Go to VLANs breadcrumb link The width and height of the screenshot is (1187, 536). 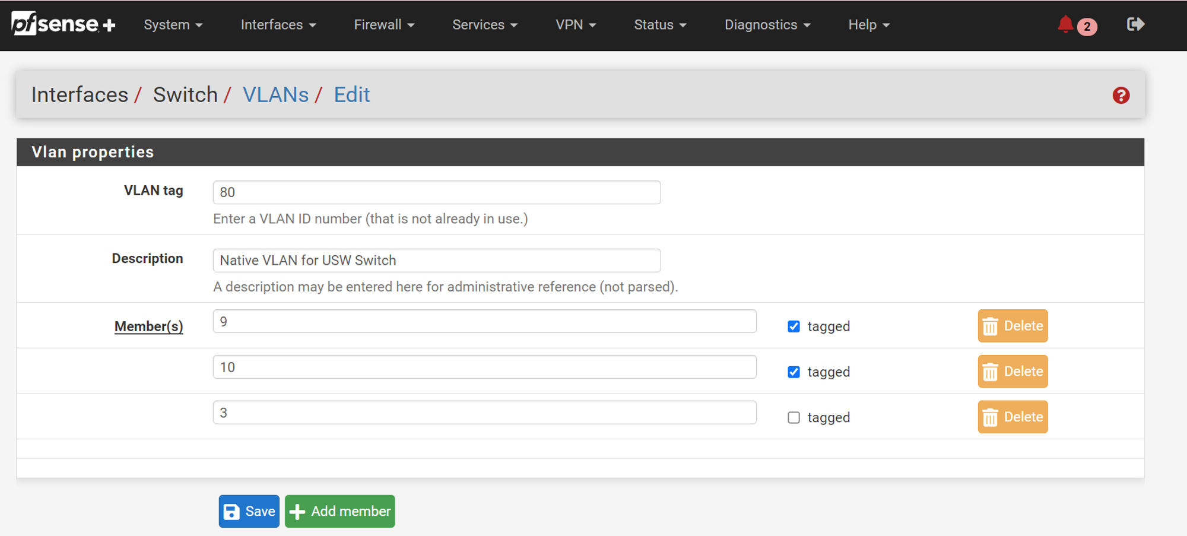click(275, 95)
